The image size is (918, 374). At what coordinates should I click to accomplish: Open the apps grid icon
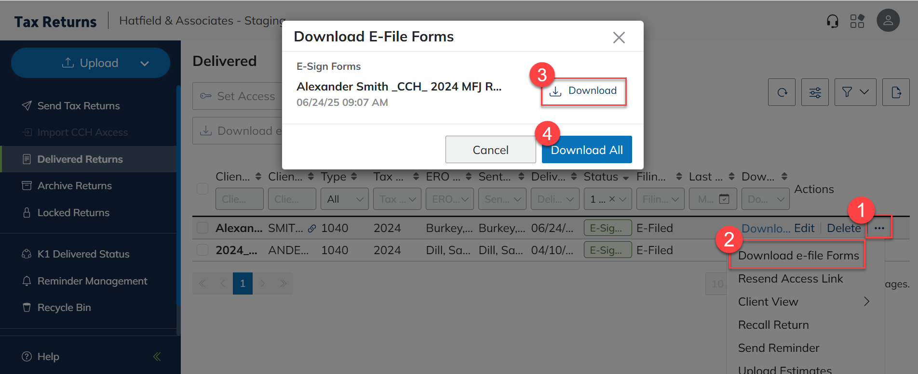(x=857, y=21)
